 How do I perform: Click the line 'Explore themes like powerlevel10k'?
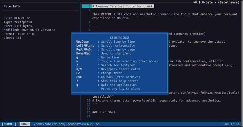(157, 101)
